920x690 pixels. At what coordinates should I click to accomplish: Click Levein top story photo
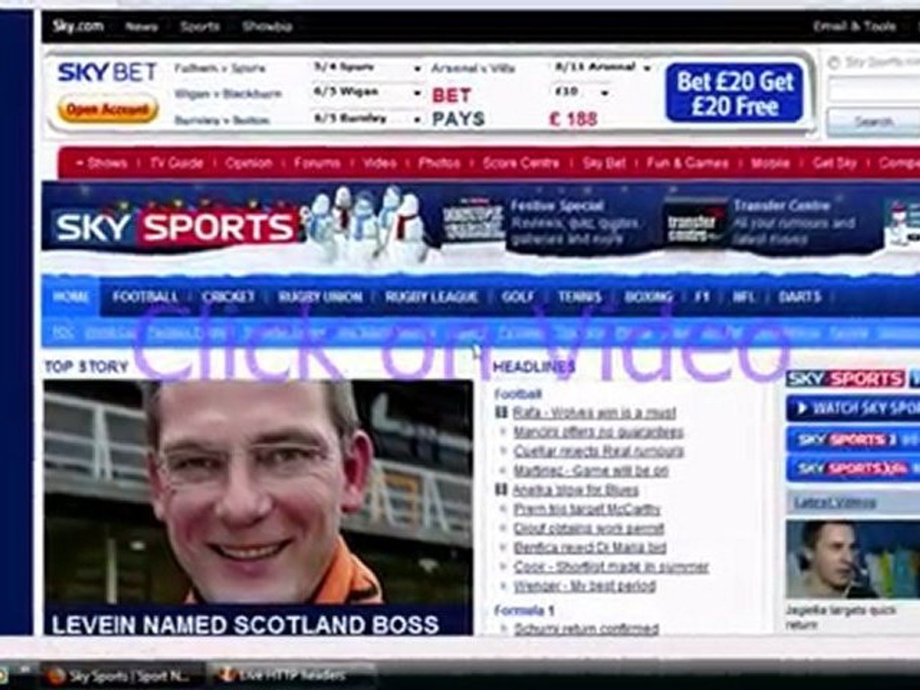[x=258, y=492]
